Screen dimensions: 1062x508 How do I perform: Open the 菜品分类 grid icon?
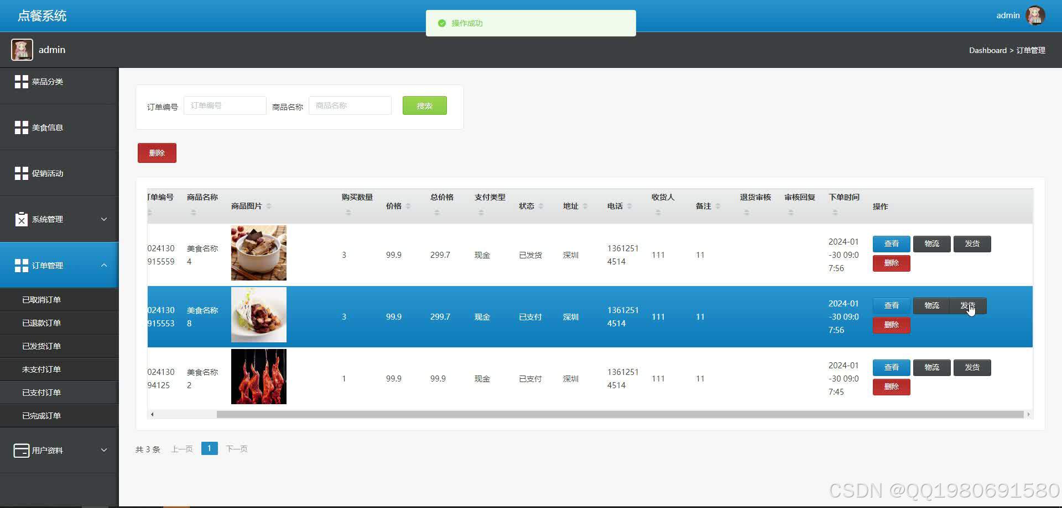[21, 82]
